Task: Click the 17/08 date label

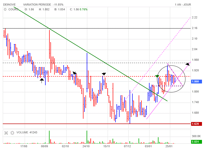Action: coord(24,146)
